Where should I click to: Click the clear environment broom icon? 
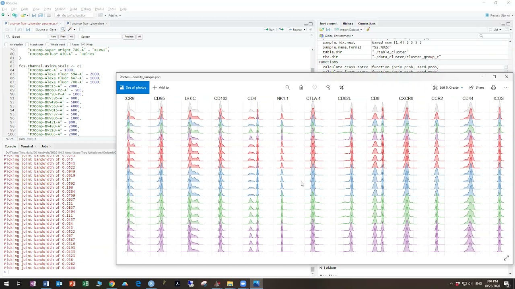(368, 29)
